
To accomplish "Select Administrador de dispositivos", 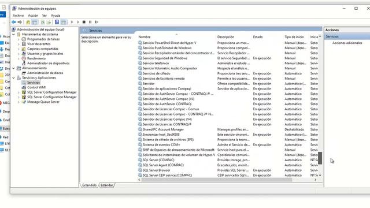I will [48, 63].
